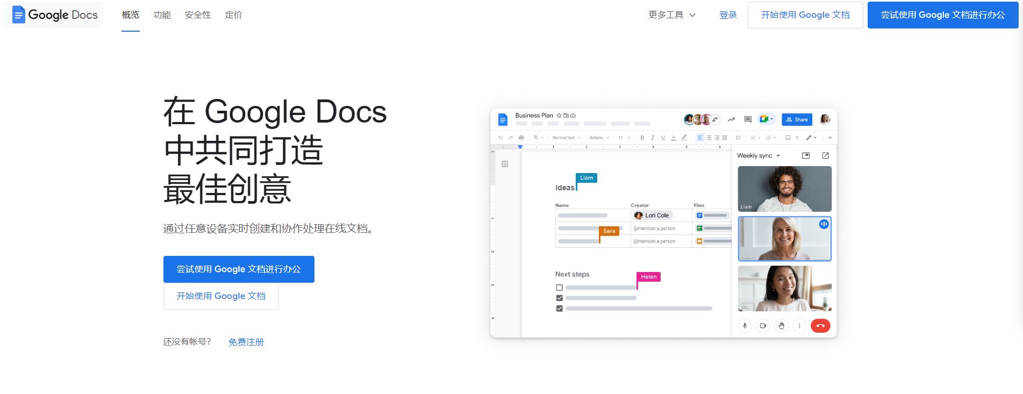
Task: Click the highlight color pen icon
Action: pos(684,138)
